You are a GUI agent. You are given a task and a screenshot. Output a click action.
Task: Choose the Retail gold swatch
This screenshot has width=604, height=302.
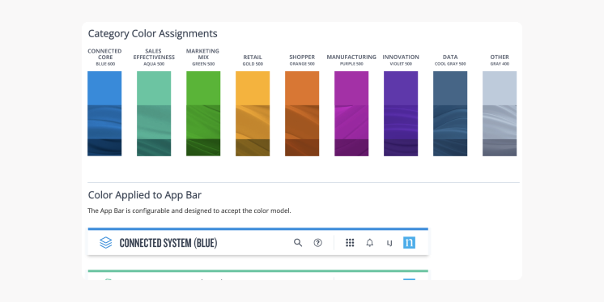[253, 113]
